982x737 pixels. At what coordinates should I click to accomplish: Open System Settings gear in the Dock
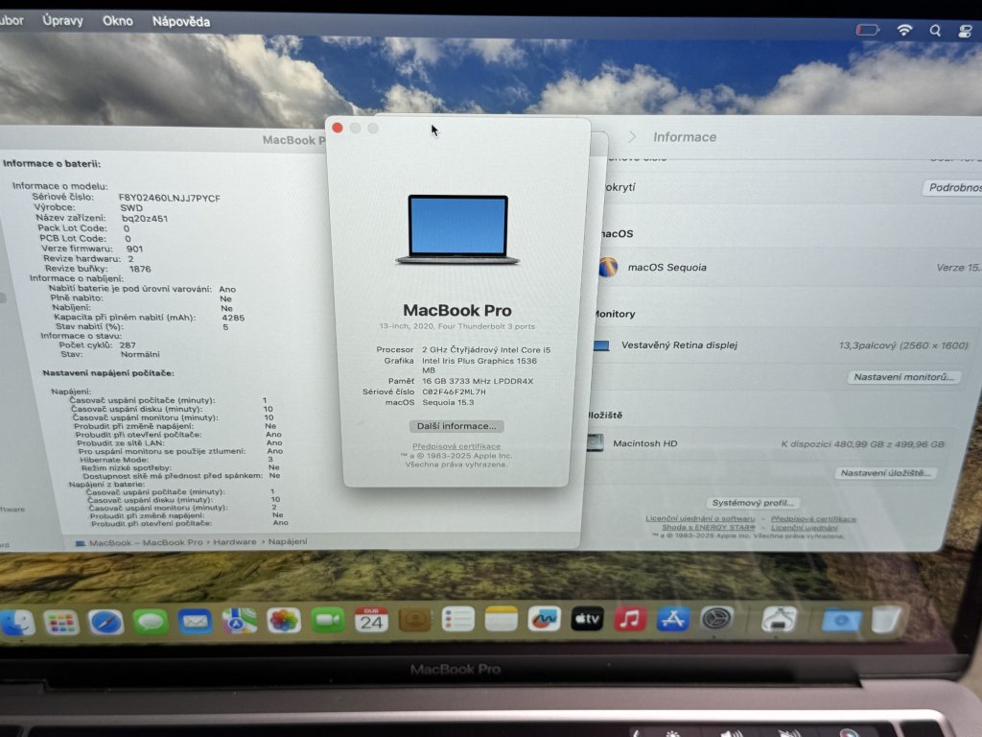[x=717, y=619]
